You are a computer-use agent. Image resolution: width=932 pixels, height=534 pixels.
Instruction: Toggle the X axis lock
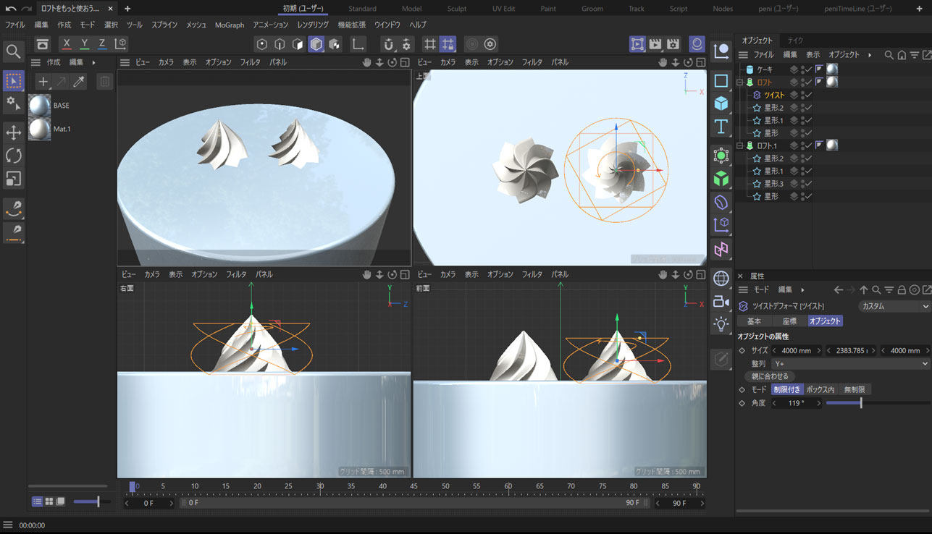point(67,44)
